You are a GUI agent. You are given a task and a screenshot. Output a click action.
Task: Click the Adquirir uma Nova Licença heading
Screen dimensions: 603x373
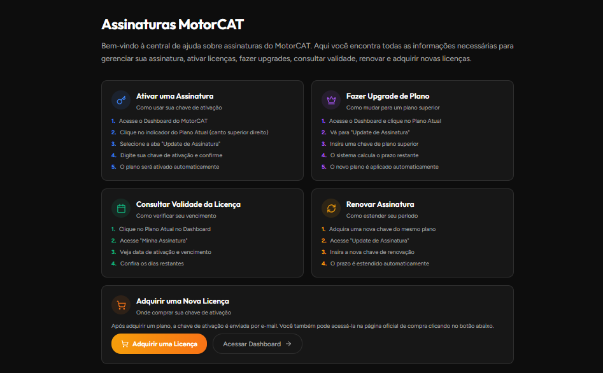point(183,301)
